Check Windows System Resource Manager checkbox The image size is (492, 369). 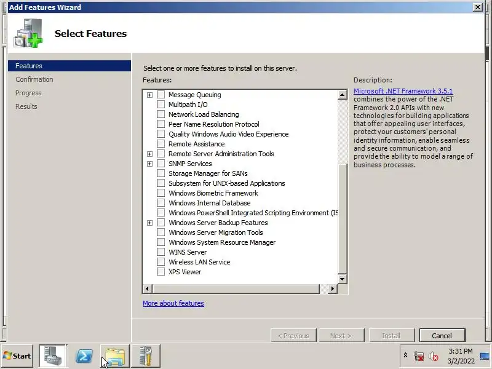click(x=161, y=242)
